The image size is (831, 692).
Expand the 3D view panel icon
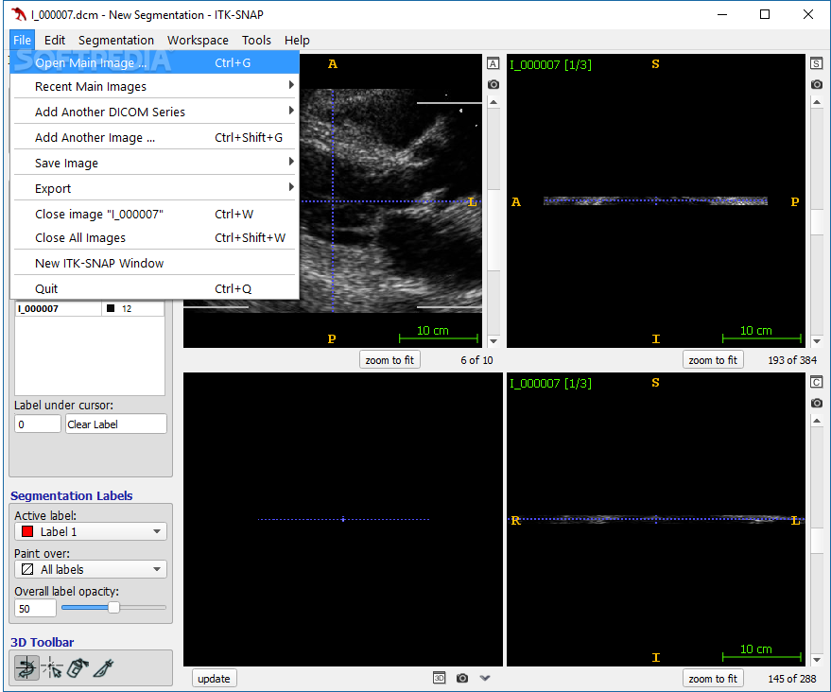pyautogui.click(x=440, y=678)
